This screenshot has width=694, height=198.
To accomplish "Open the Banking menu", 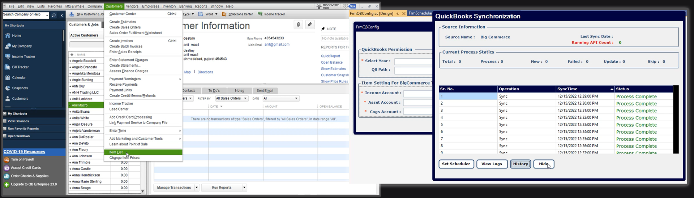I will tap(185, 6).
